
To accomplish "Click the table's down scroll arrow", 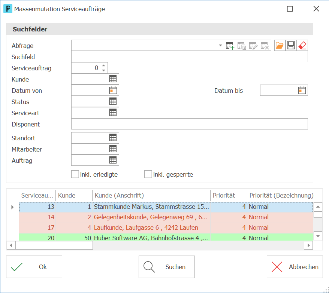I will [x=318, y=236].
